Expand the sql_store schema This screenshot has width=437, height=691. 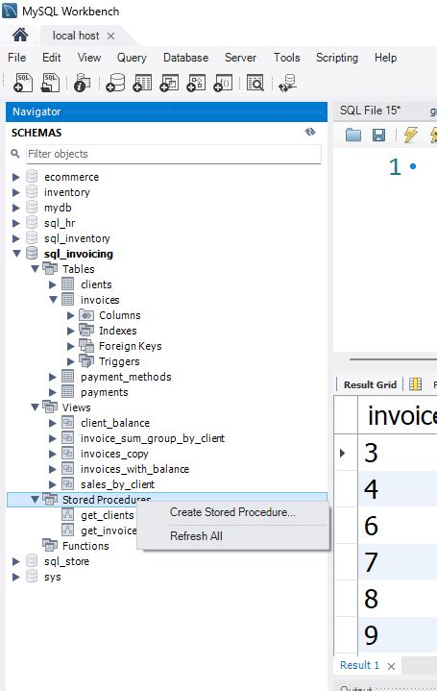pyautogui.click(x=16, y=561)
